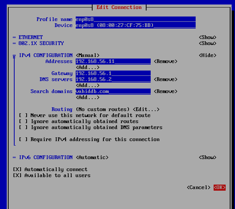Click the Gateway input field
This screenshot has width=235, height=209.
tap(113, 74)
